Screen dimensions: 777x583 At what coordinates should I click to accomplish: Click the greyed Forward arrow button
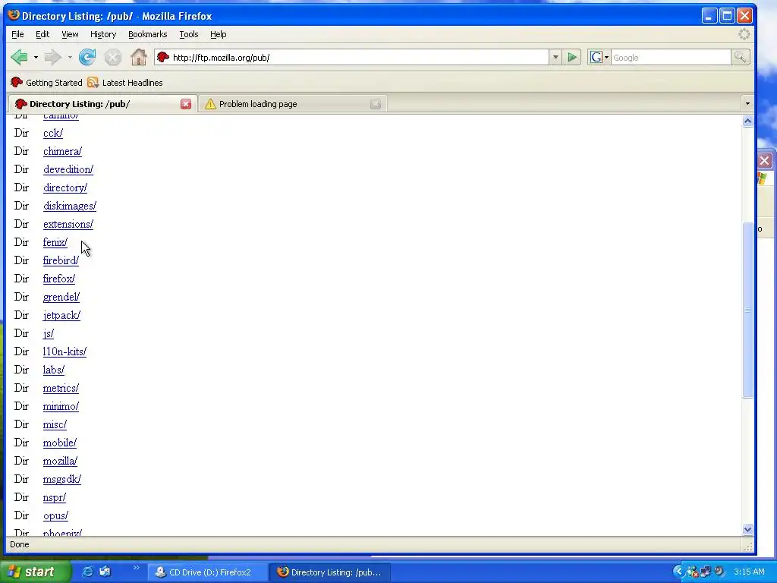52,58
